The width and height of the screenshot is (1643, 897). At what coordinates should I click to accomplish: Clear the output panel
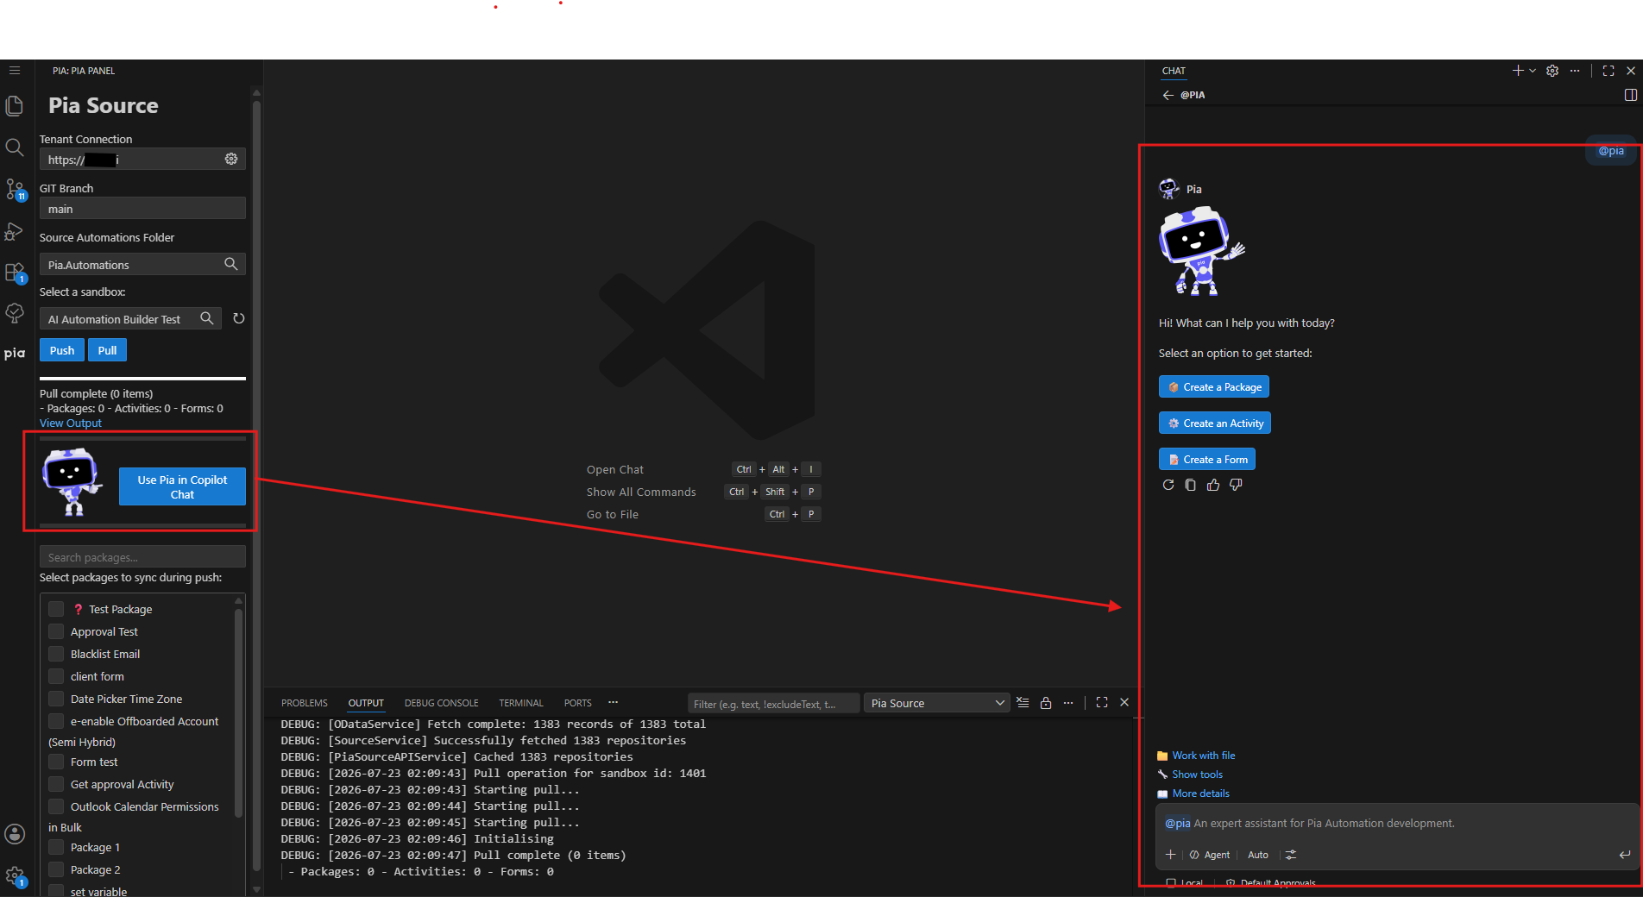click(1023, 703)
